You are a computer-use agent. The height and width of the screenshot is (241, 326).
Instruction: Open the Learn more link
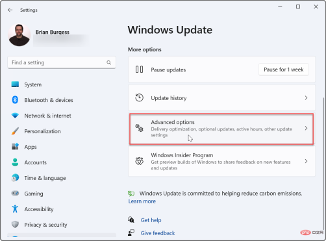(142, 201)
